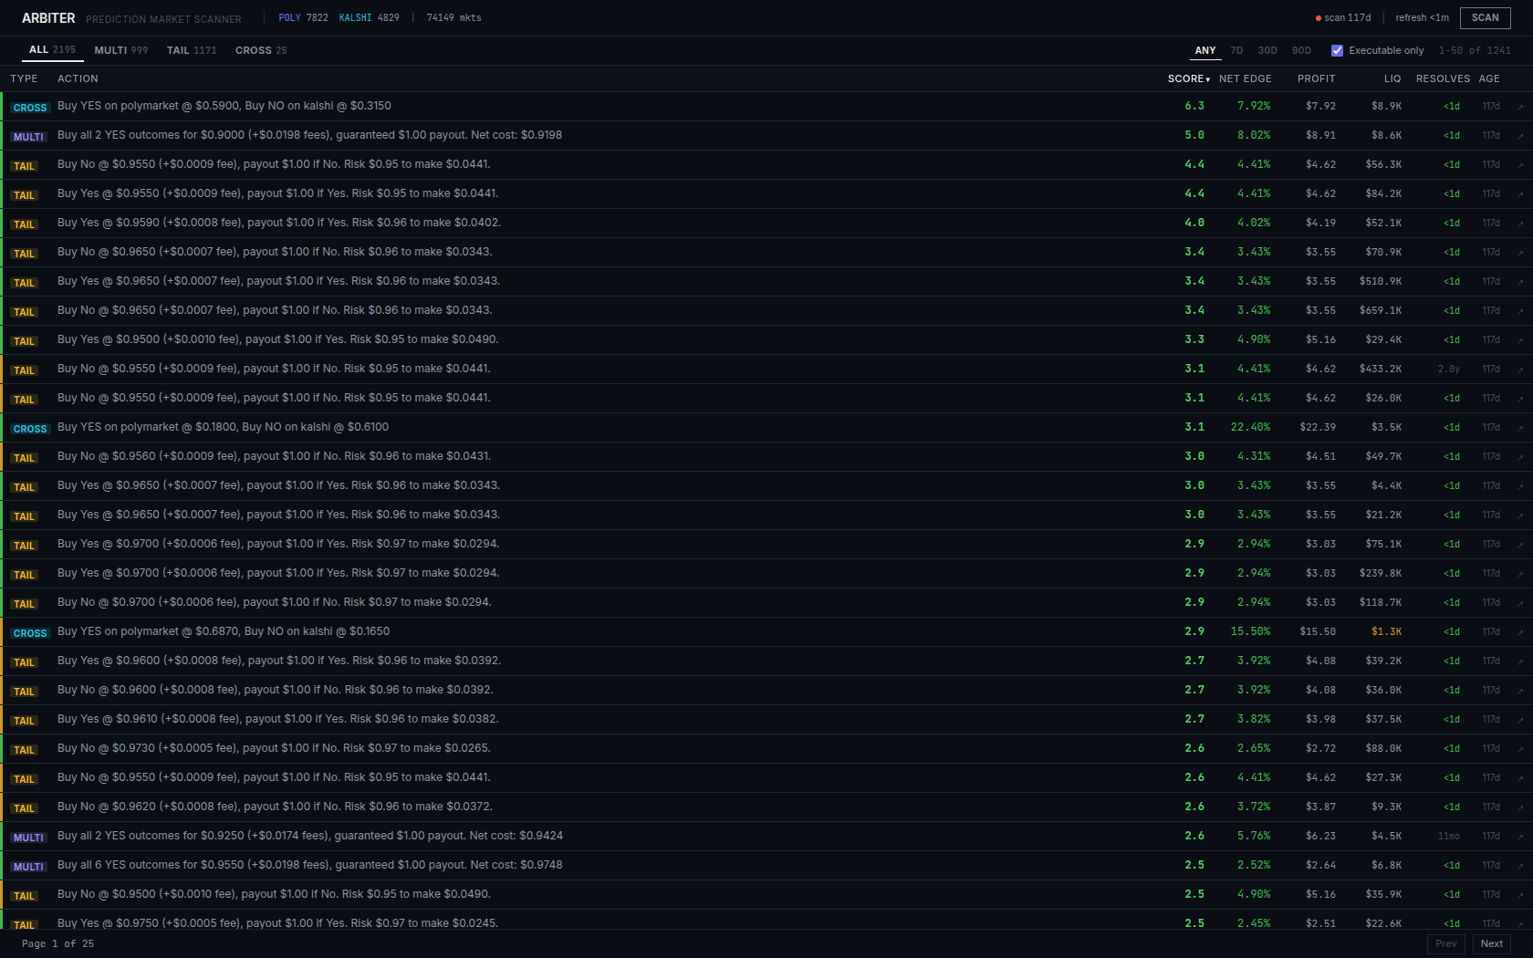The height and width of the screenshot is (958, 1533).
Task: Click the CROSS badge on the $0.6870 polymarket row
Action: (x=29, y=633)
